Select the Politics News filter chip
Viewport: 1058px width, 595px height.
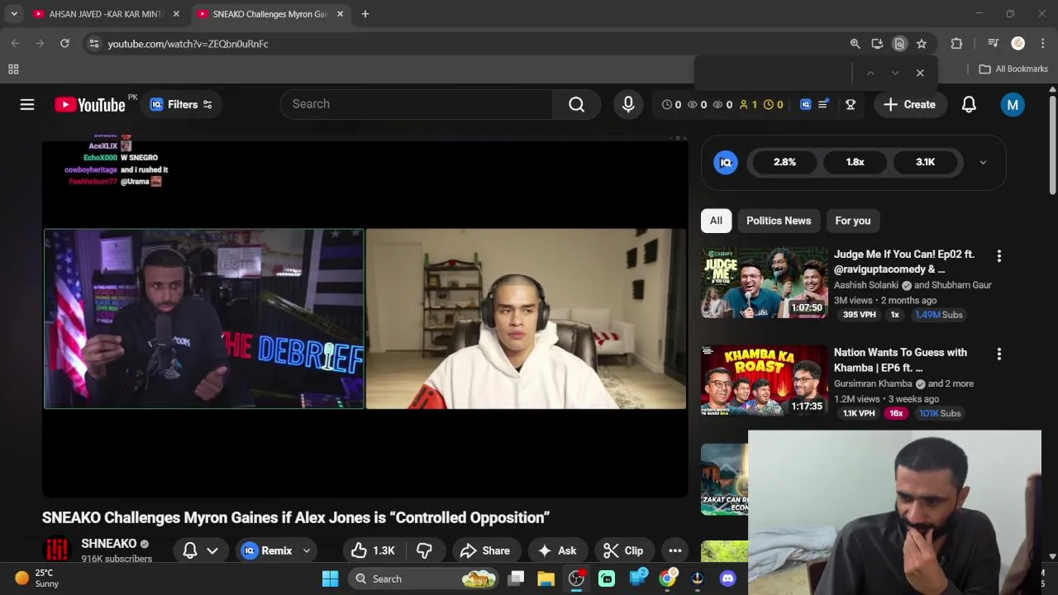pos(779,221)
